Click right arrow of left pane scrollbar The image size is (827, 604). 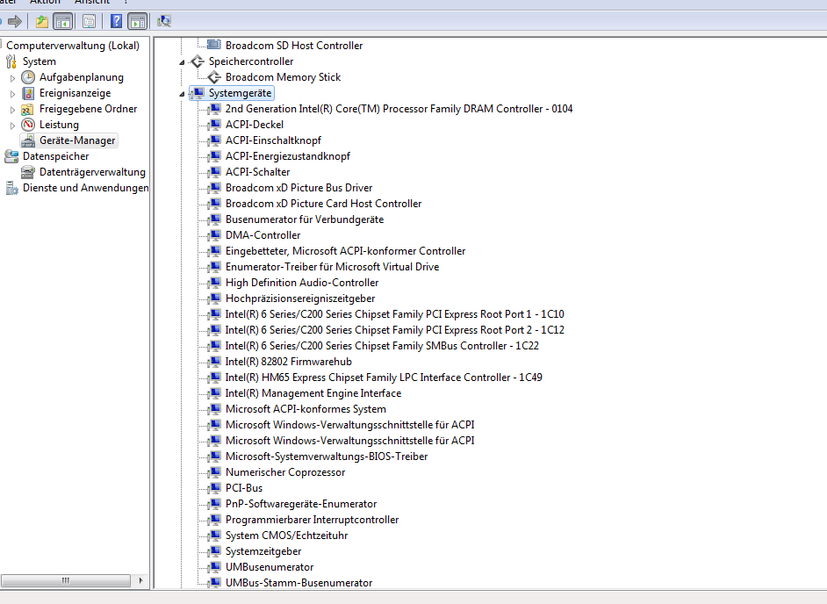click(140, 580)
